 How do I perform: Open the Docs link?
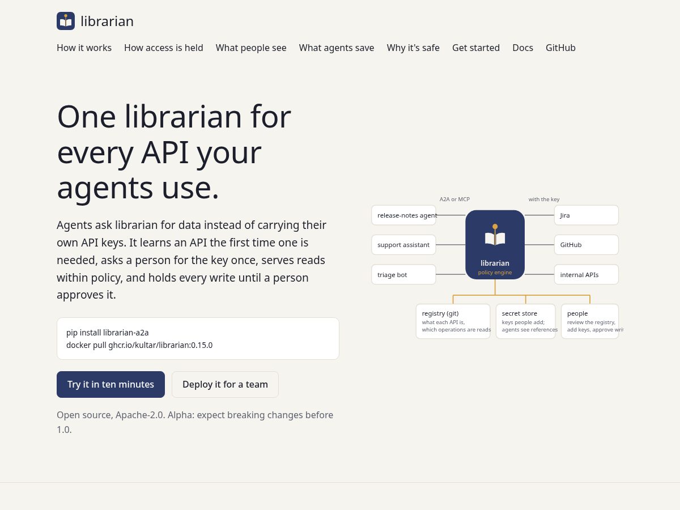[x=522, y=48]
